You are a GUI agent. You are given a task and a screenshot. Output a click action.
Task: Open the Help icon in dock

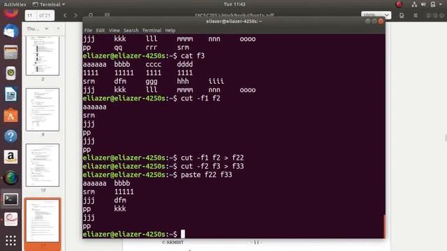coord(11,137)
